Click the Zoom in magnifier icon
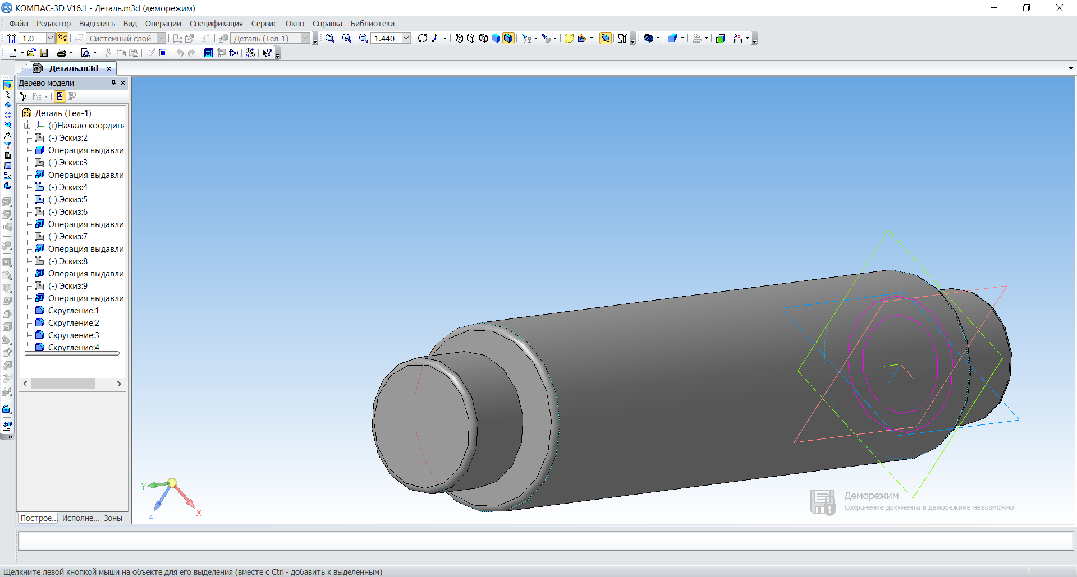The width and height of the screenshot is (1077, 577). click(364, 38)
